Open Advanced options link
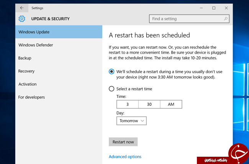The image size is (249, 164). click(125, 157)
